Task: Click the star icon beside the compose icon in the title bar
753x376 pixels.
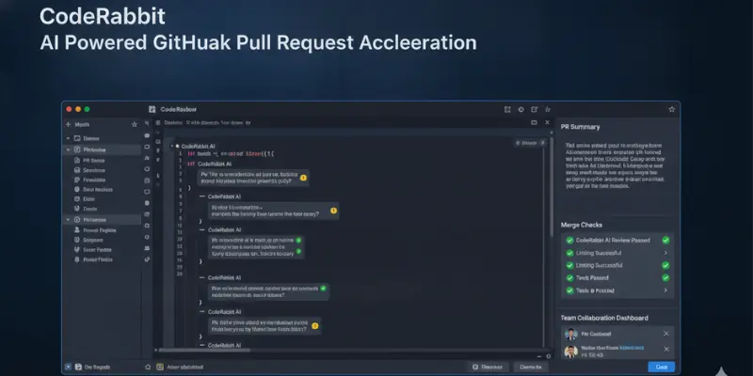Action: pyautogui.click(x=548, y=109)
